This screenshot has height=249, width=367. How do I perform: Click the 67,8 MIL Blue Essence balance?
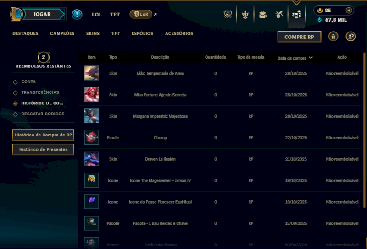point(336,20)
